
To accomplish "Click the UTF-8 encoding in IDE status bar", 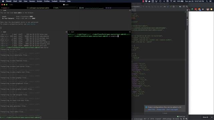I will pyautogui.click(x=152, y=119).
